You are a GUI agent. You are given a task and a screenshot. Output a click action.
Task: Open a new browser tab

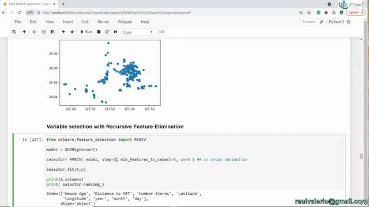pyautogui.click(x=63, y=4)
